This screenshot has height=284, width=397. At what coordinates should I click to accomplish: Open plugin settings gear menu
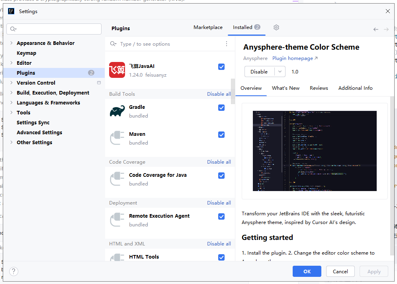pos(276,27)
